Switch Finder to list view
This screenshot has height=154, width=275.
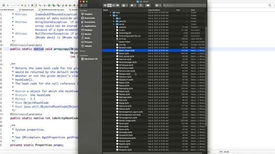[x=109, y=6]
